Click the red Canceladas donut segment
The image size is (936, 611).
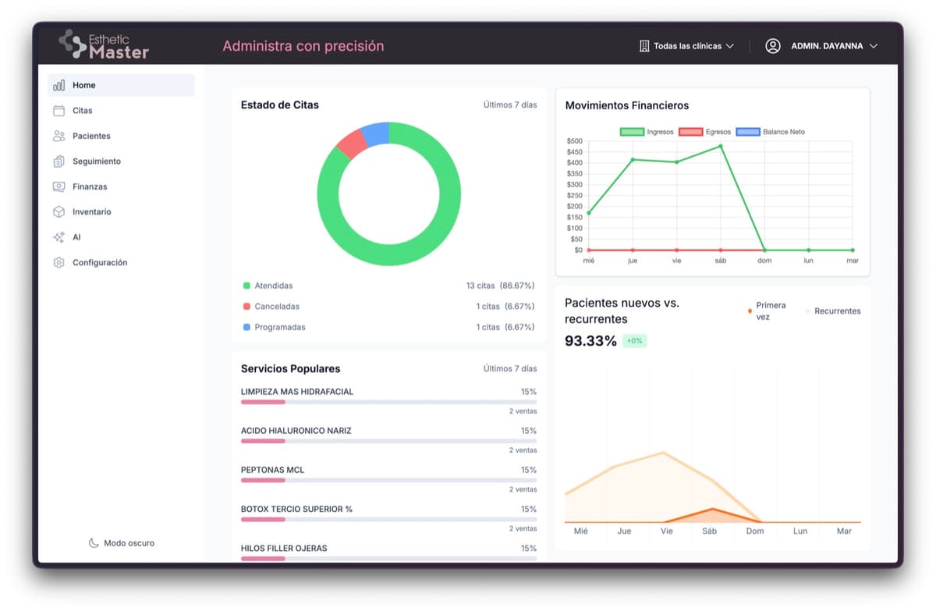[x=353, y=145]
